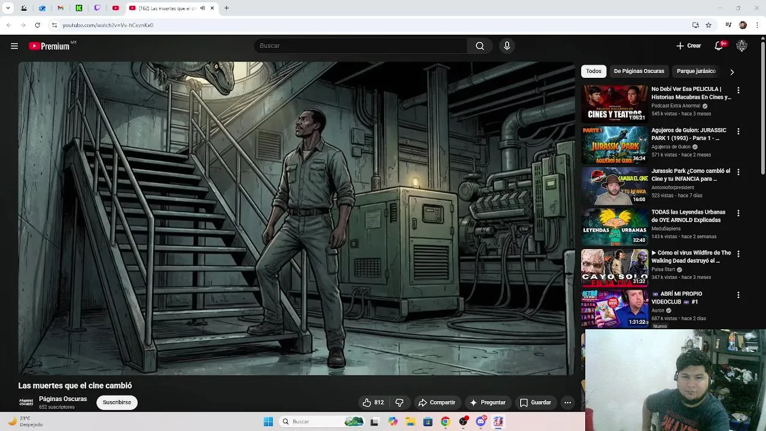Viewport: 766px width, 431px height.
Task: Open more actions ellipsis below the video
Action: tap(567, 402)
